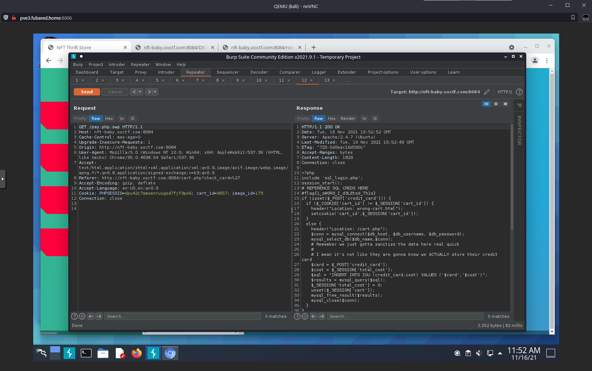The width and height of the screenshot is (592, 371).
Task: Select Repeater sub-tab 13
Action: 327,80
